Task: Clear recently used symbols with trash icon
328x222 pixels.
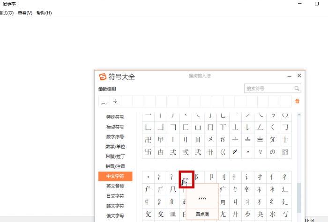Action: pos(297,101)
